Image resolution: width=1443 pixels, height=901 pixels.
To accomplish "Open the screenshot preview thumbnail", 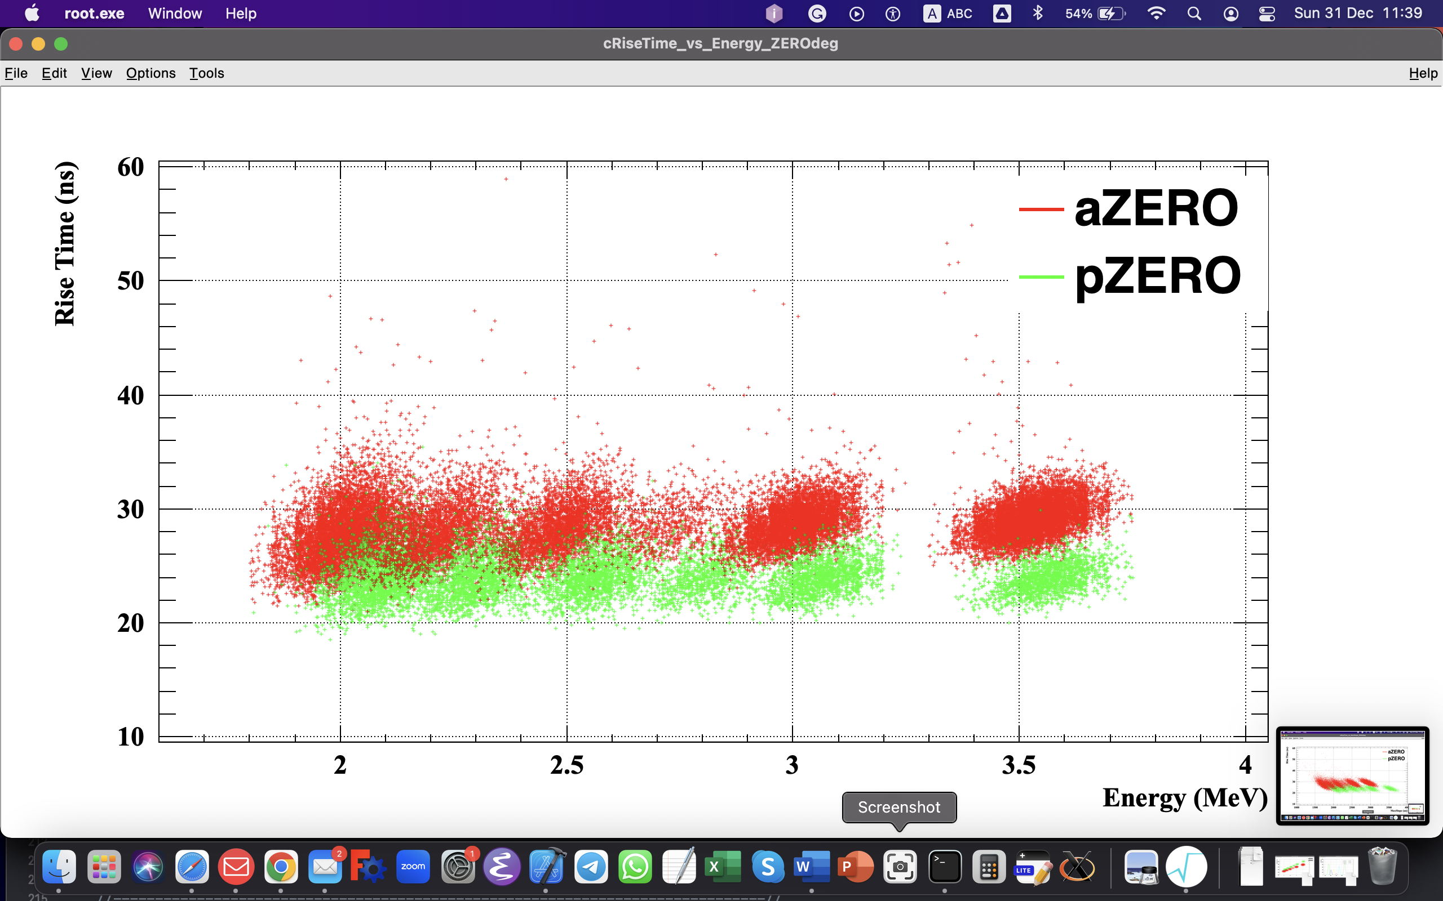I will click(1352, 775).
